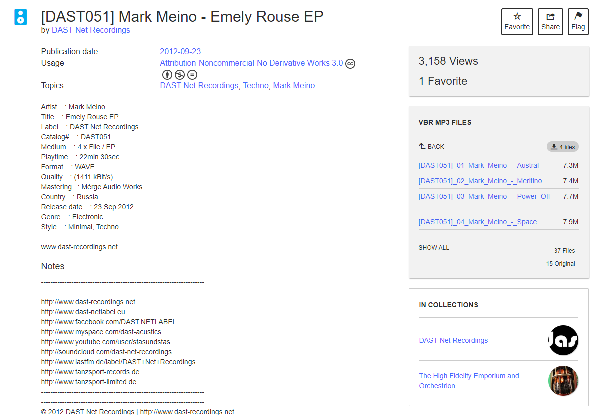The height and width of the screenshot is (415, 593).
Task: Click the myspace.com/dast-acustics note line
Action: (101, 332)
